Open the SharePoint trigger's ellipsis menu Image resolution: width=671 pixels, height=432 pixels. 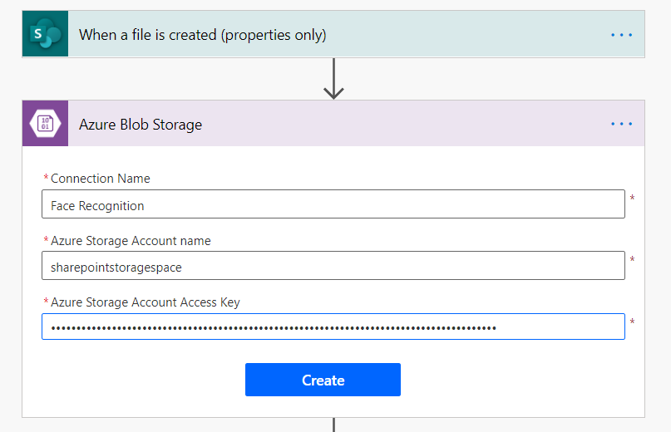pos(621,35)
